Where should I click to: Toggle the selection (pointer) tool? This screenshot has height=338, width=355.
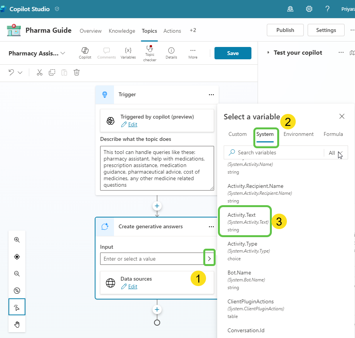17,307
